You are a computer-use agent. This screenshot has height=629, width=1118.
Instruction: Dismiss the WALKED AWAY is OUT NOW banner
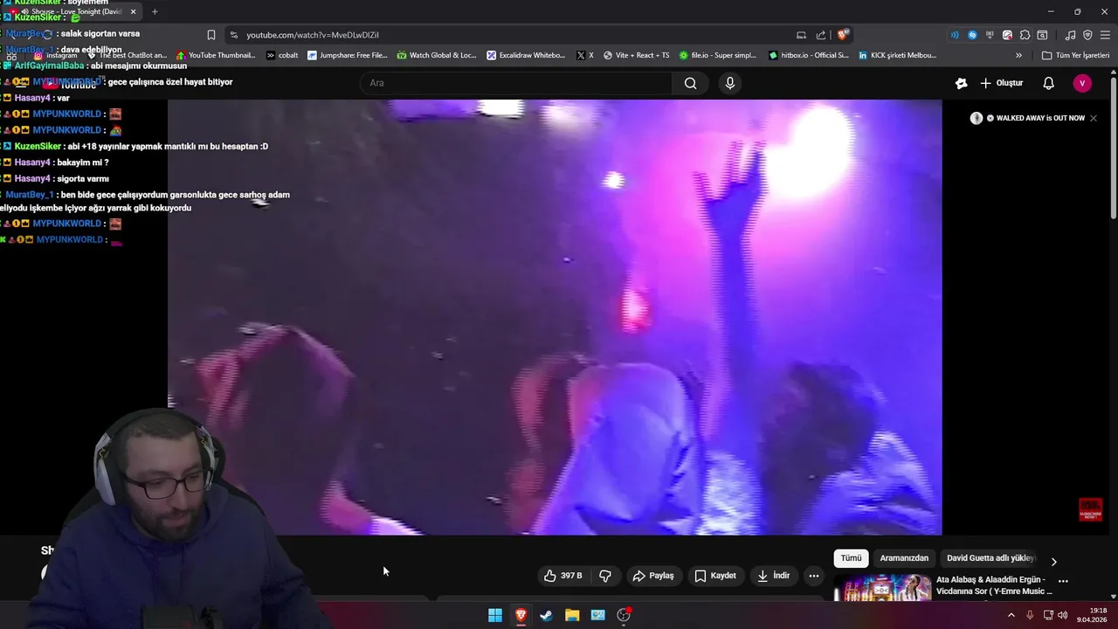point(1094,118)
